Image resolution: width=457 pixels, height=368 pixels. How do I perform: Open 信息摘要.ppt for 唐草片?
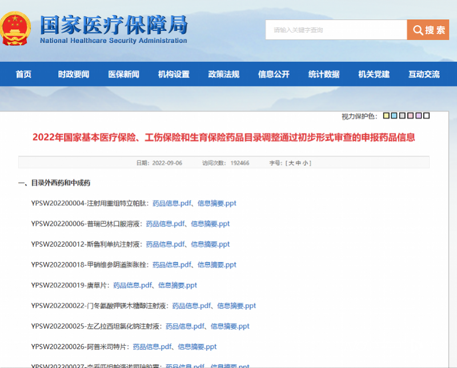pyautogui.click(x=177, y=285)
